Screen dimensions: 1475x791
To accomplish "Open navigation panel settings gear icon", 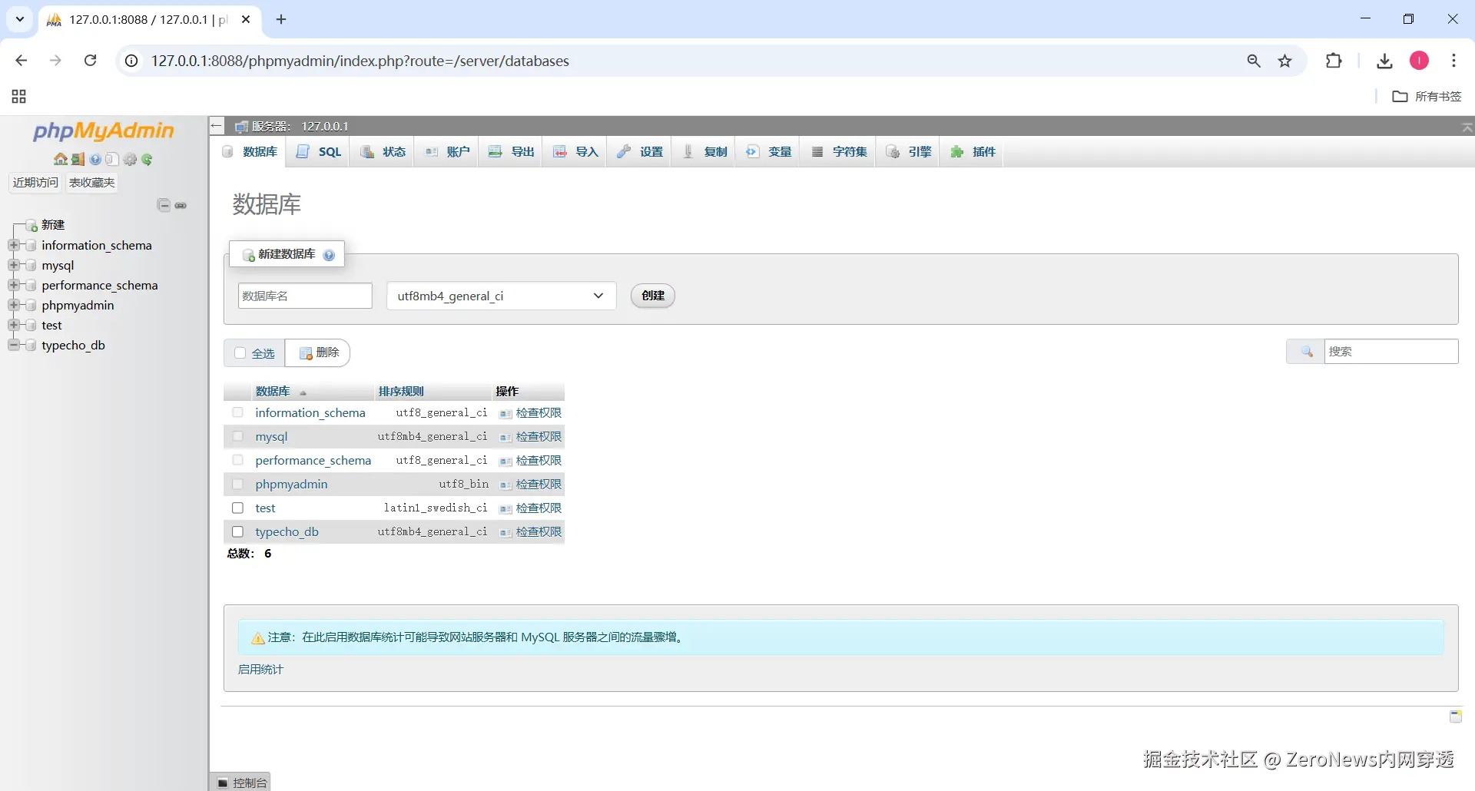I will [x=130, y=160].
